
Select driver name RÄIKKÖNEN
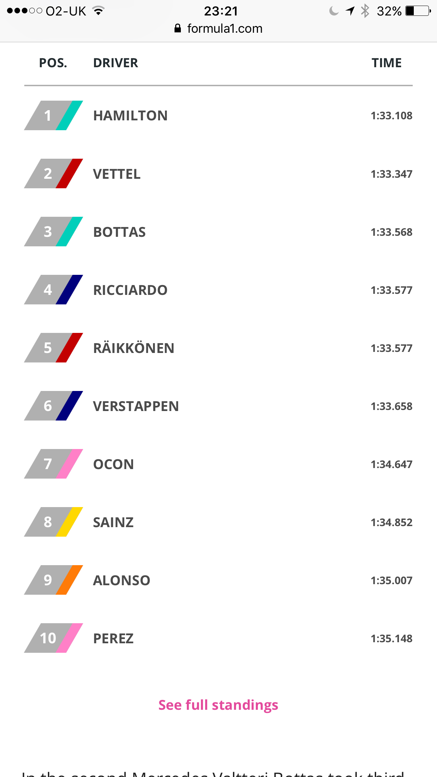point(134,348)
